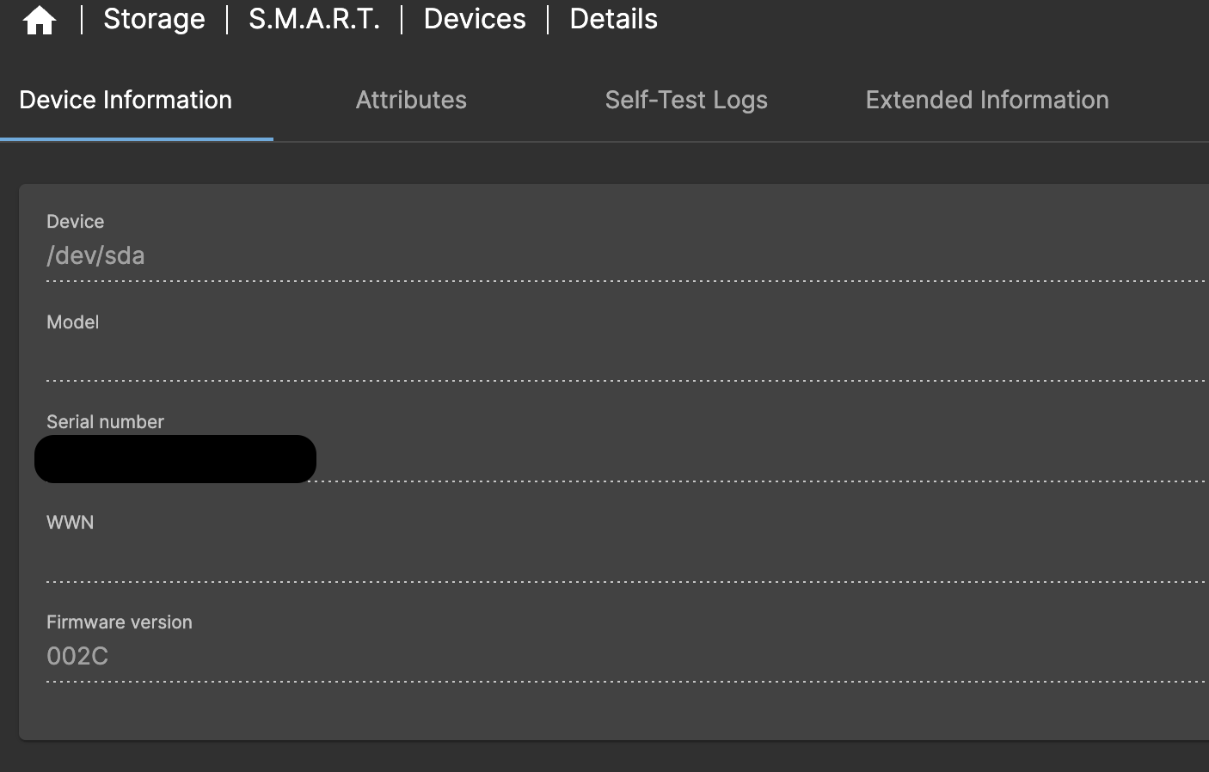Click the redacted serial number area
This screenshot has width=1209, height=772.
(175, 458)
